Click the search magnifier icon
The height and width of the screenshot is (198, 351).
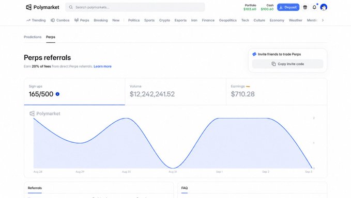click(71, 7)
